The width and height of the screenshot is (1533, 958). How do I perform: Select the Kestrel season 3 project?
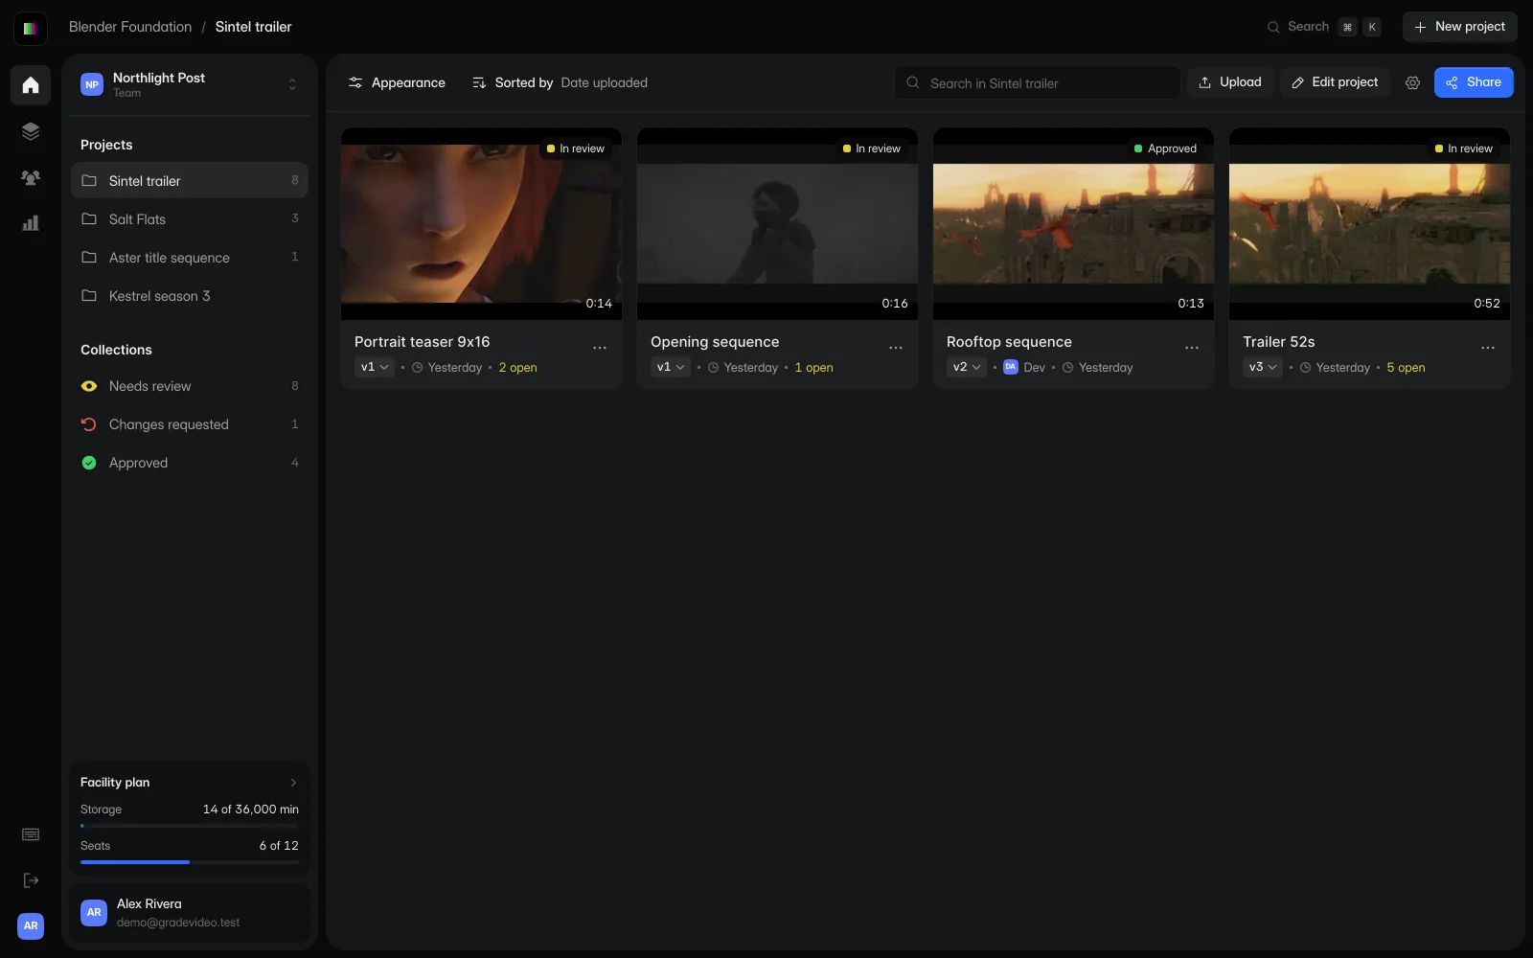(x=190, y=296)
